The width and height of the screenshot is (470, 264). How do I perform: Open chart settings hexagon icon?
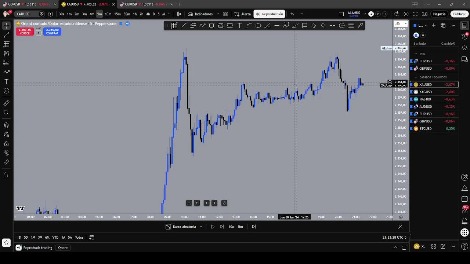(x=406, y=14)
